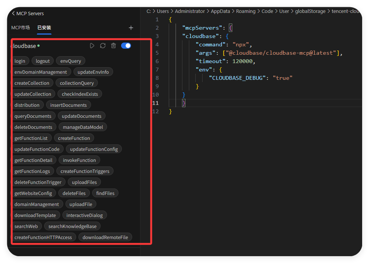Viewport: 369px width, 263px height.
Task: Toggle the cloudbase server switch off
Action: 126,46
